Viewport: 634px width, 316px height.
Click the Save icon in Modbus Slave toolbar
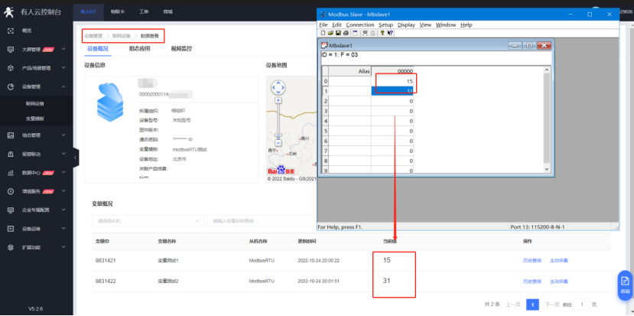337,34
